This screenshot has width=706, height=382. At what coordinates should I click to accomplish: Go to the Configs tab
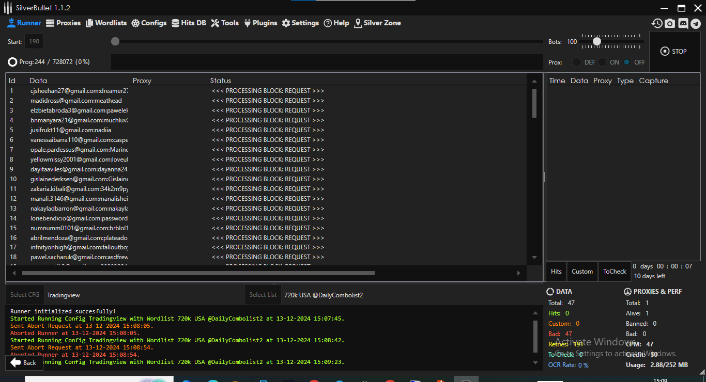(x=149, y=23)
